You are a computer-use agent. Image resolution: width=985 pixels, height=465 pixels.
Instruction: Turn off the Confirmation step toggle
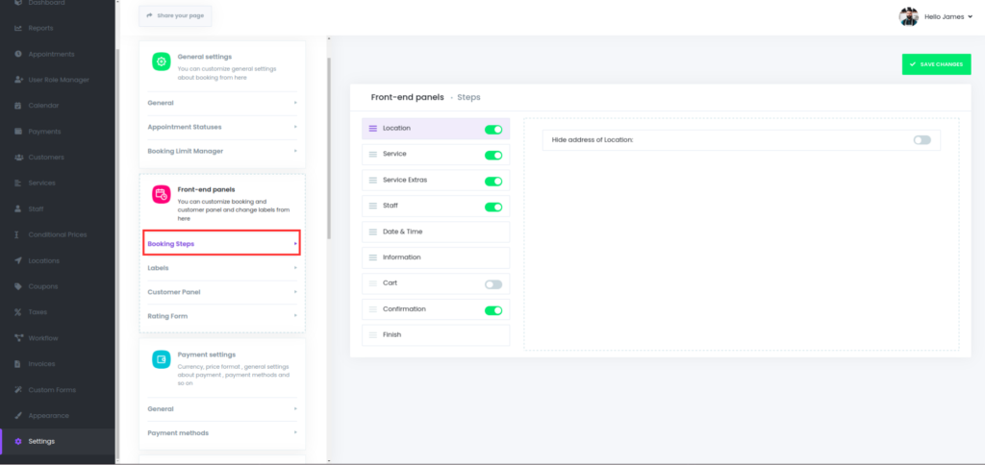pos(493,310)
